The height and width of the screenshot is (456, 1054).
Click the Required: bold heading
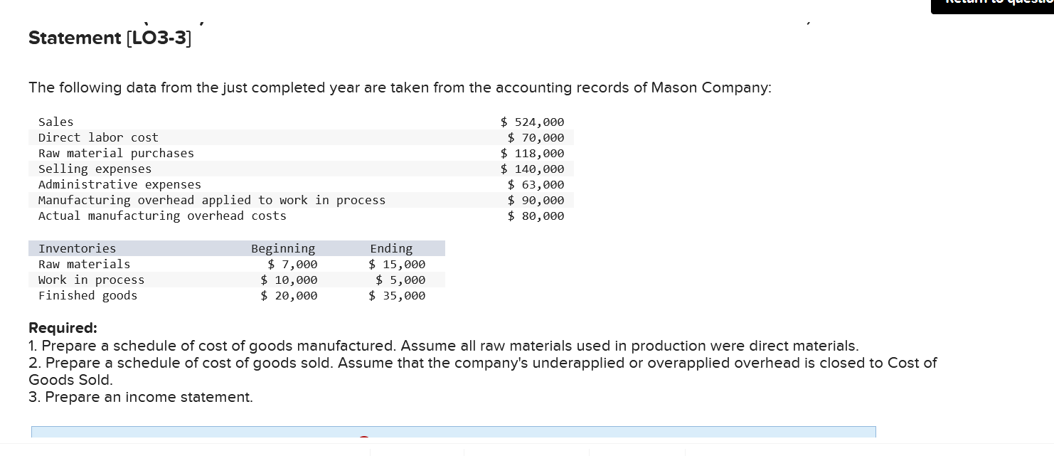[x=63, y=328]
